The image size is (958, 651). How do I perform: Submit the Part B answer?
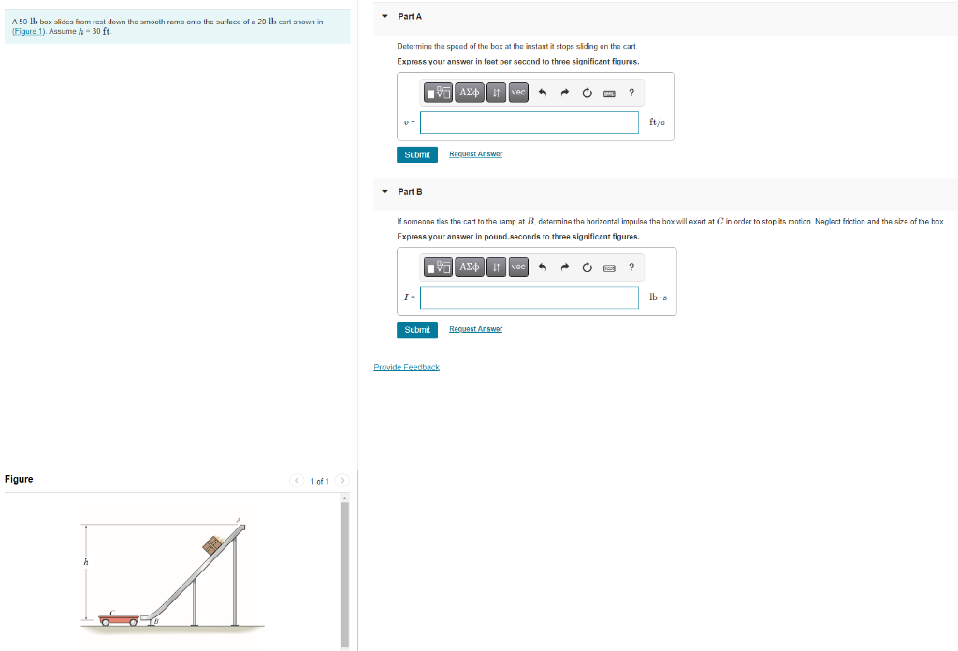coord(416,329)
